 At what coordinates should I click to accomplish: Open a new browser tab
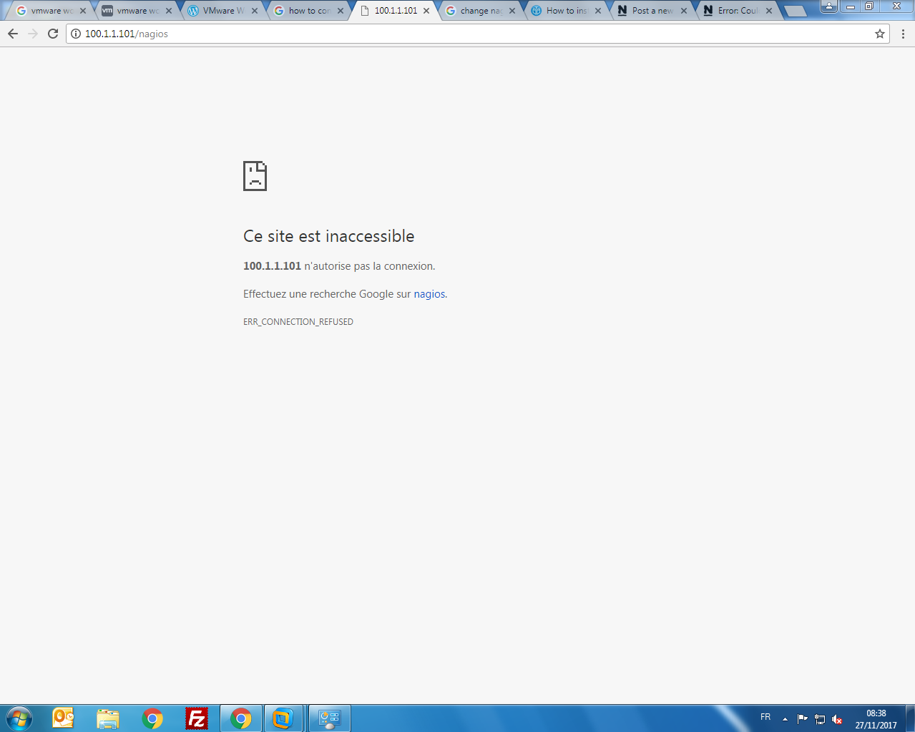pyautogui.click(x=795, y=11)
